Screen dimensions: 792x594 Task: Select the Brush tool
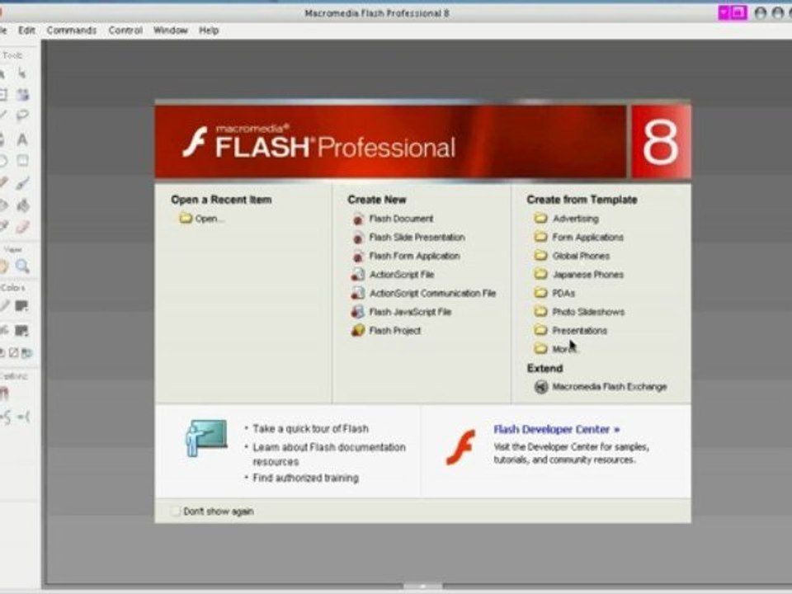pos(22,183)
